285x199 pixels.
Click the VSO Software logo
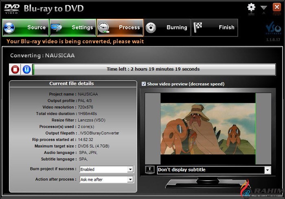click(273, 28)
